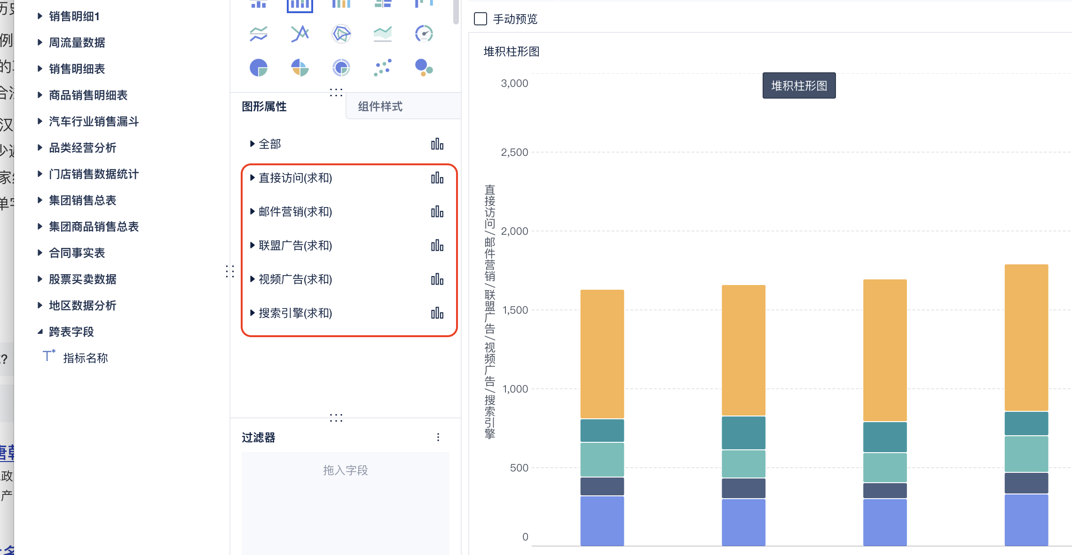Collapse the 跨表字段 tree node
This screenshot has height=555, width=1072.
click(40, 332)
